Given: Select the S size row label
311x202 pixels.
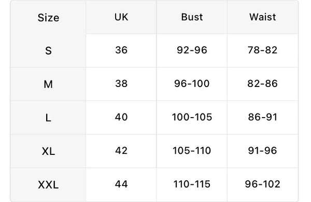Looking at the screenshot, I should 48,51.
